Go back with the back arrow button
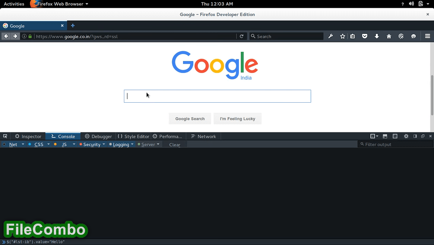The width and height of the screenshot is (434, 245). (6, 36)
